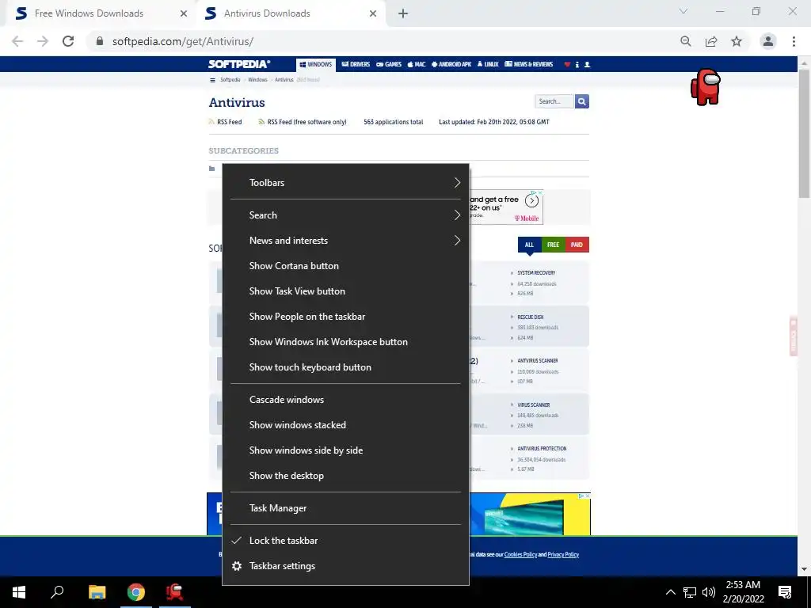Open the Chrome three-dot menu

794,41
